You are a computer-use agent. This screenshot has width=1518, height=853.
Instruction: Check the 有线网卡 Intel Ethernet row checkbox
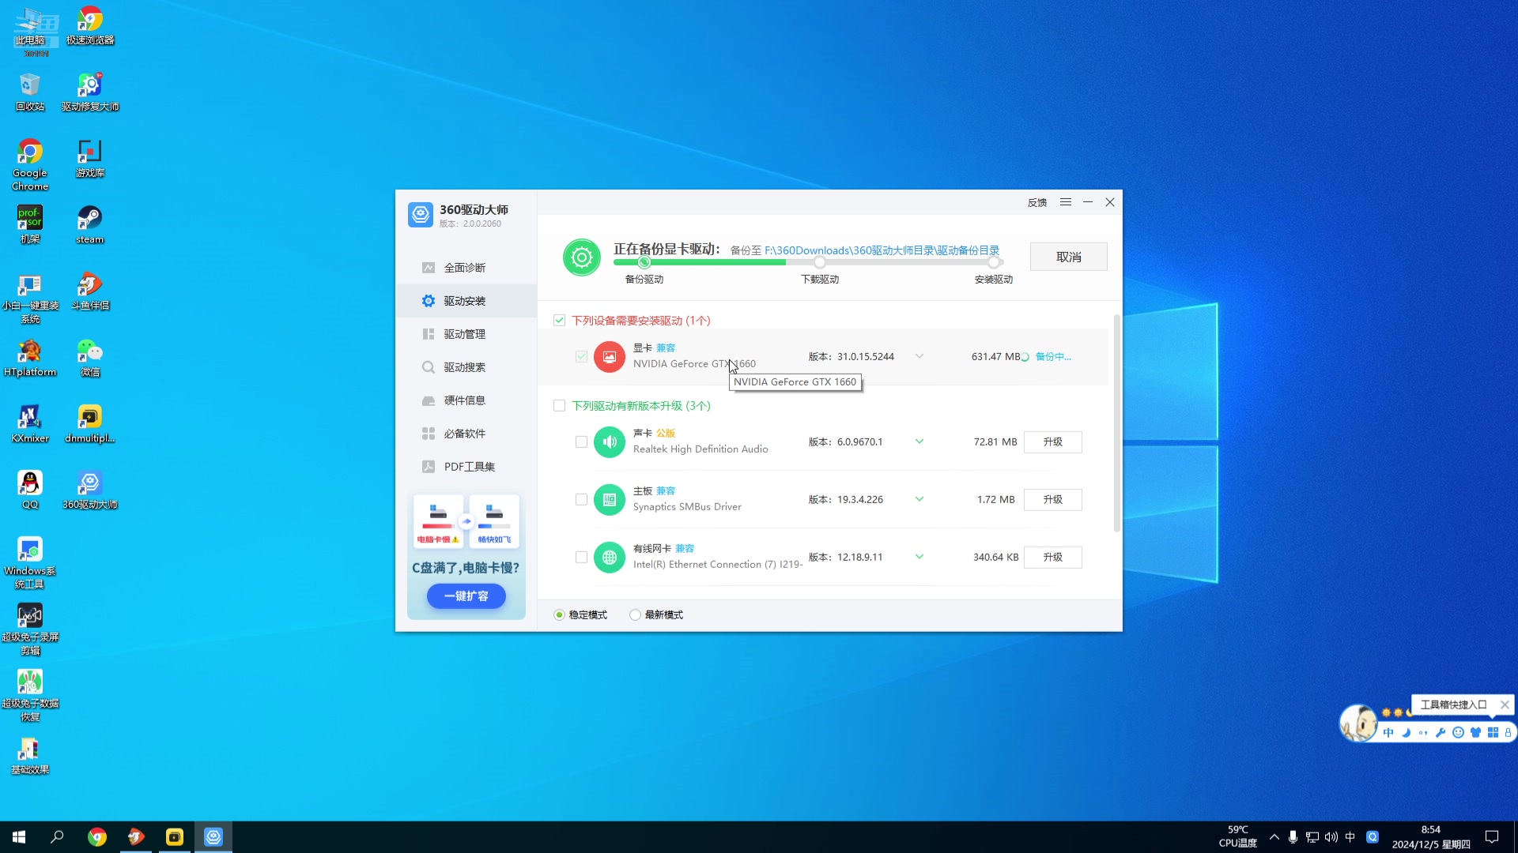click(x=581, y=557)
